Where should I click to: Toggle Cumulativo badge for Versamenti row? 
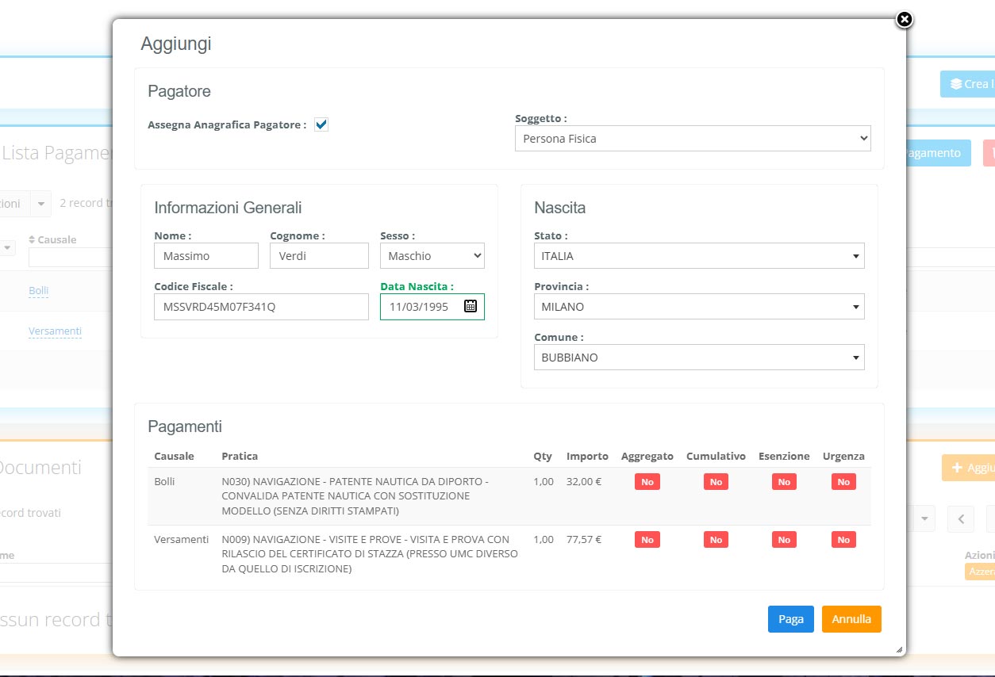pos(715,540)
